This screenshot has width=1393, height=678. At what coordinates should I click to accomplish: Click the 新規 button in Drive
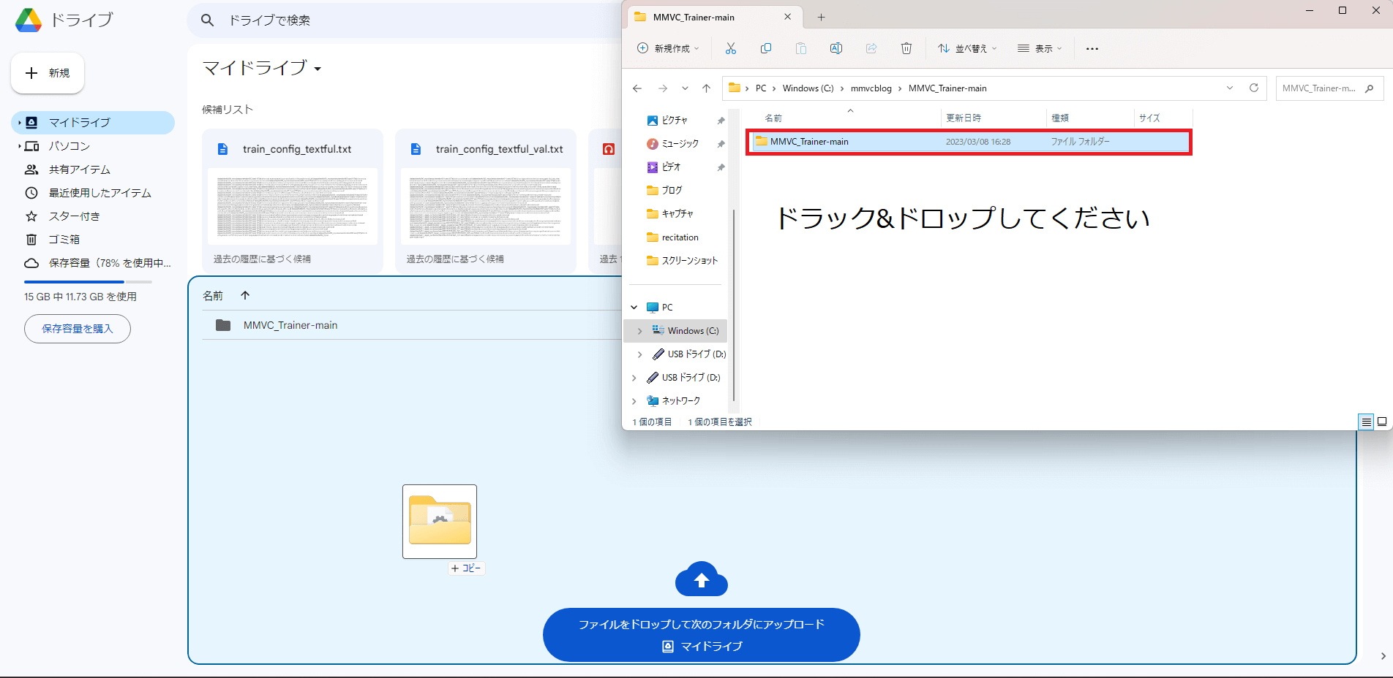coord(48,73)
